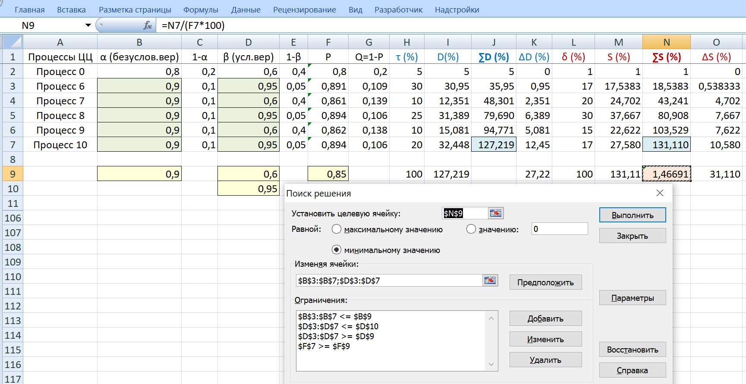746x384 pixels.
Task: Select the orange highlighted column N header
Action: [x=666, y=42]
